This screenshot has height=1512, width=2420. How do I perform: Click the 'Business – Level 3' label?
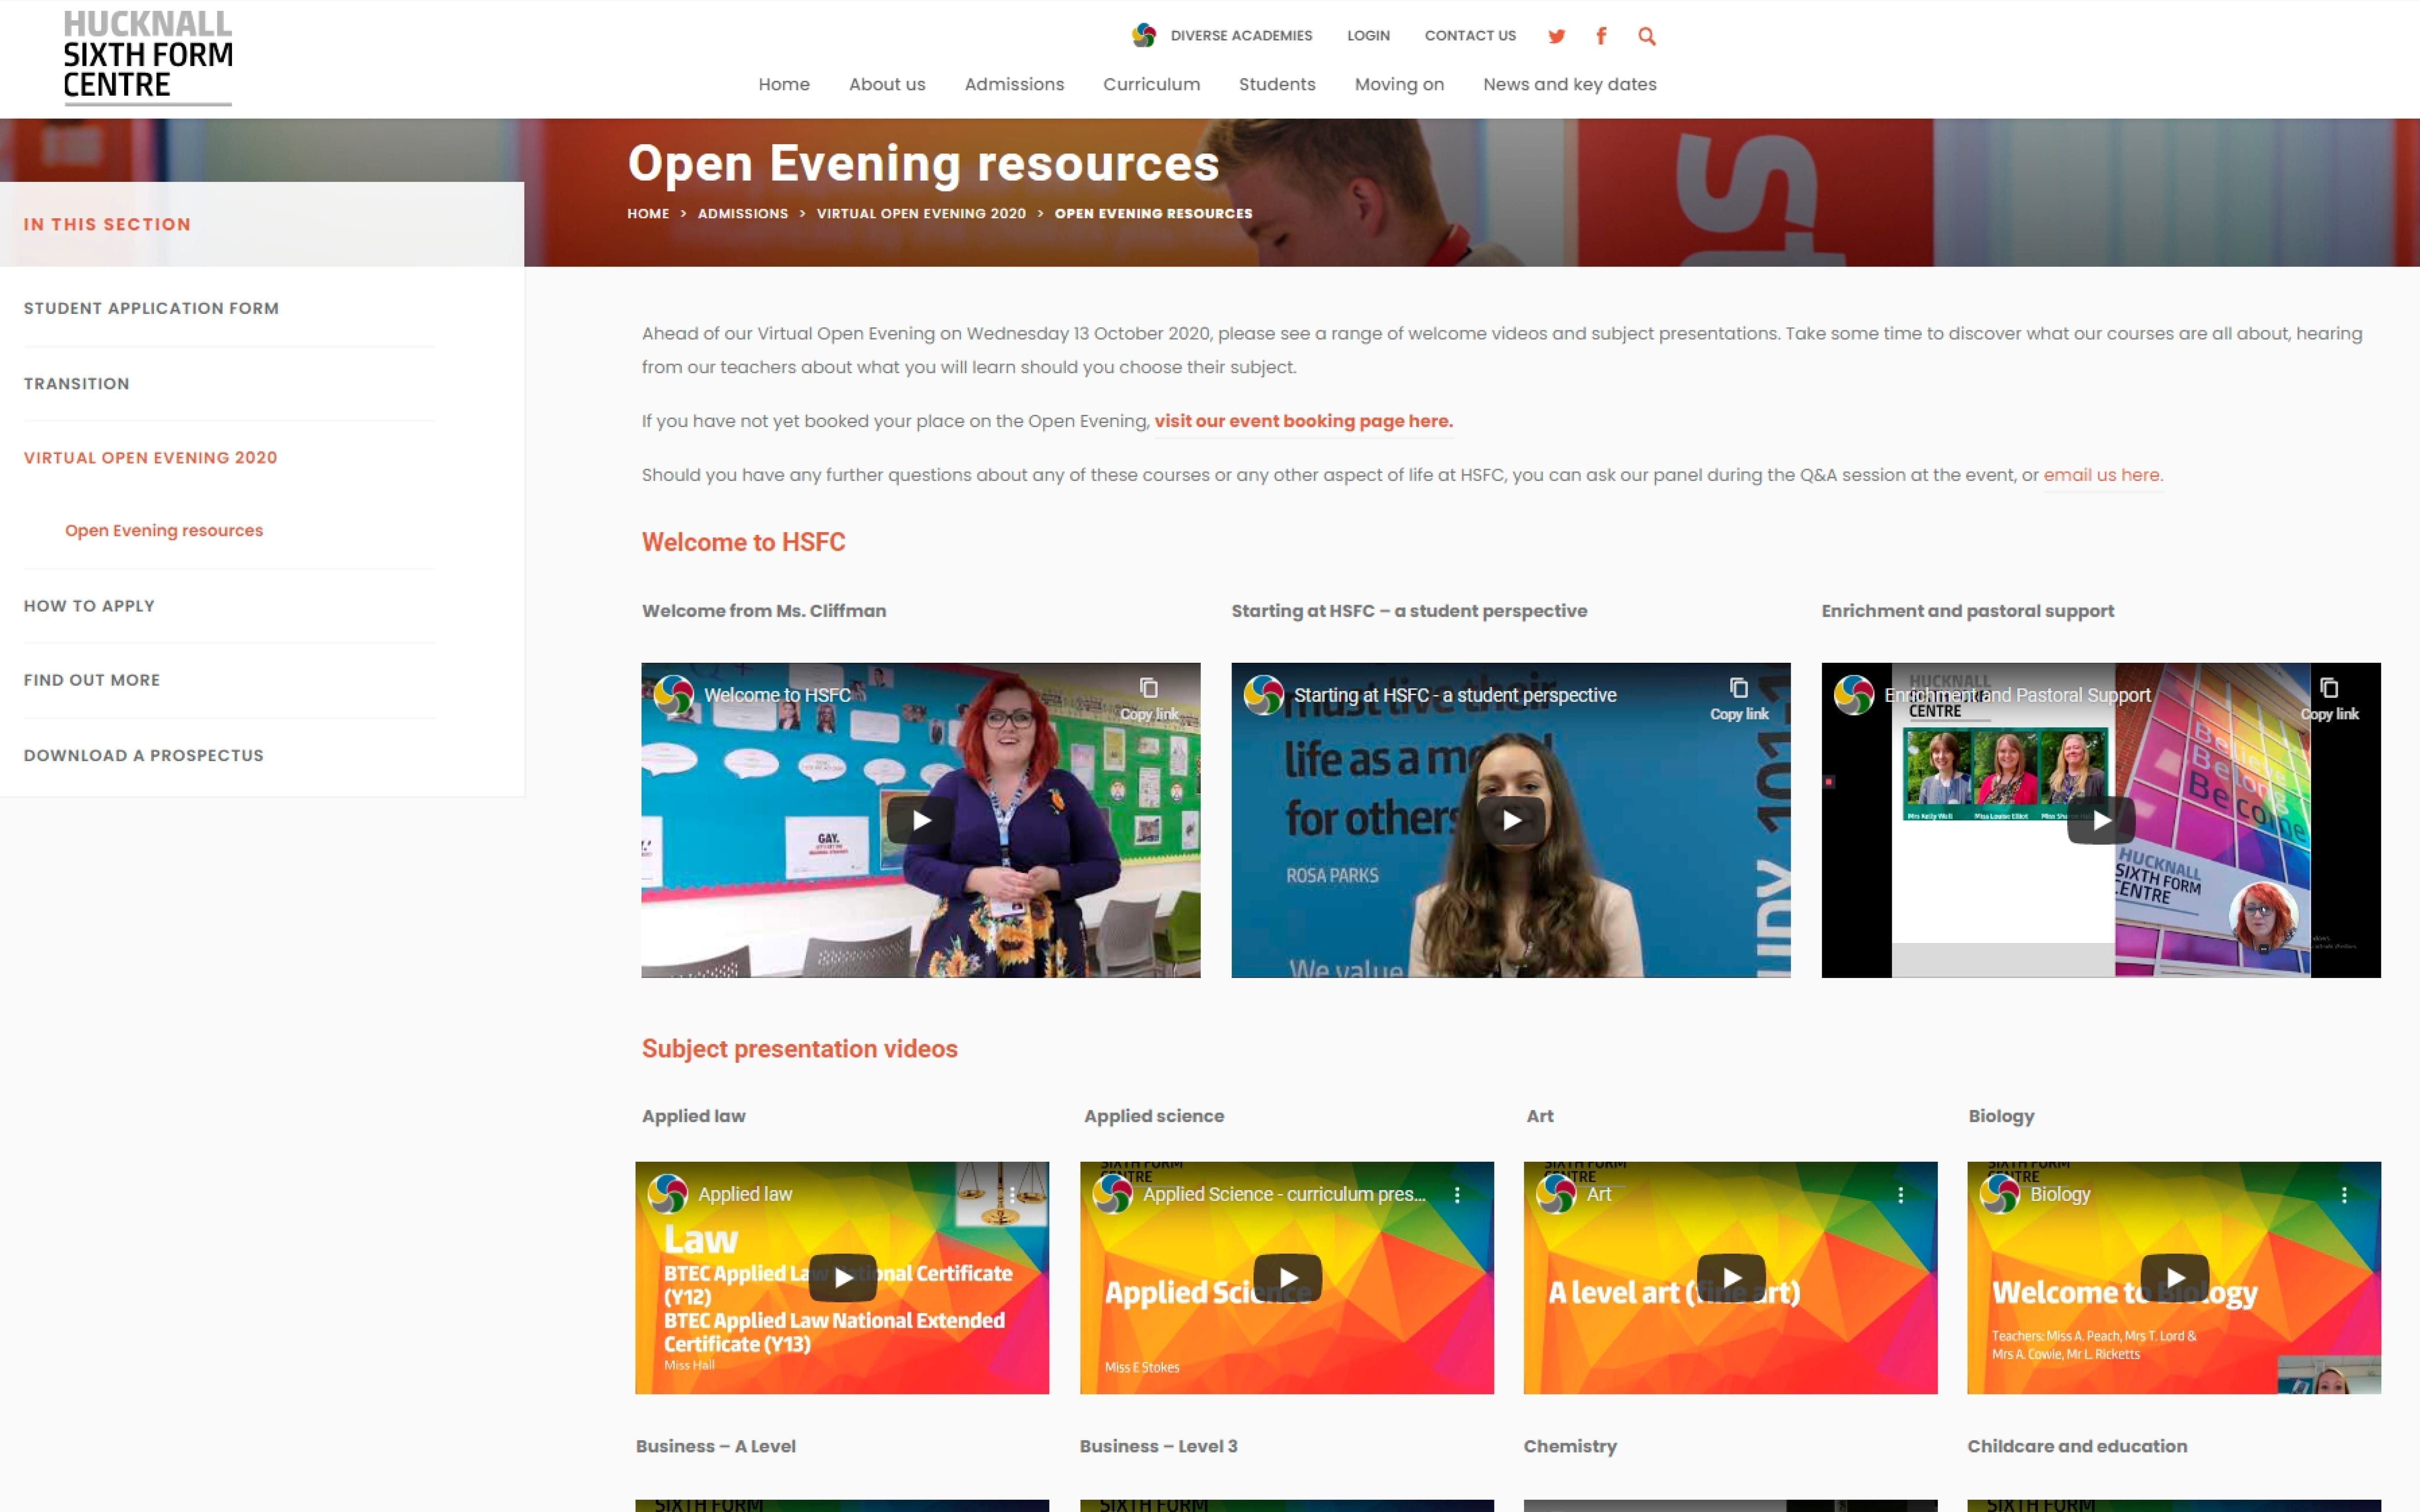click(x=1158, y=1446)
